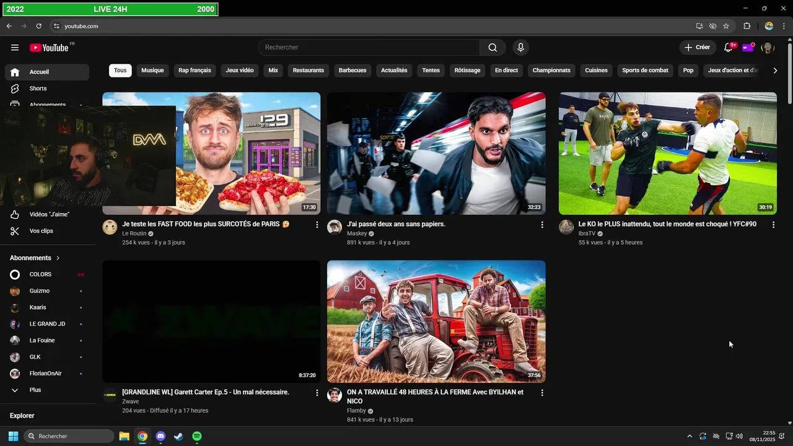This screenshot has height=446, width=793.
Task: Open Zwave channel avatar
Action: [110, 395]
